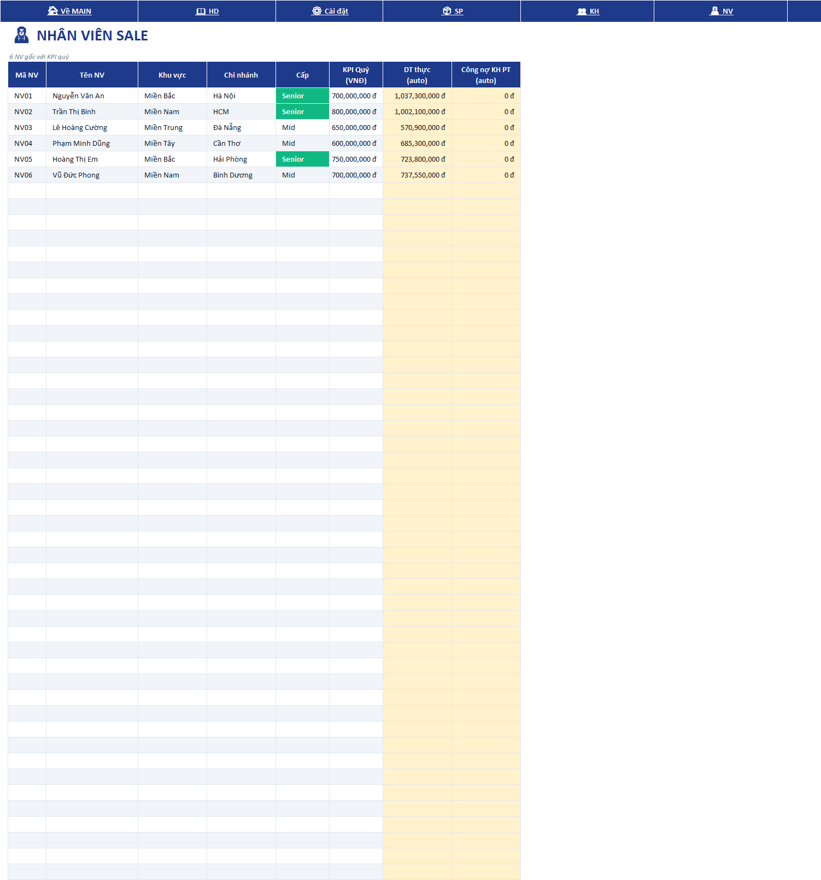Click the 800,000,000 đ KPI cell
This screenshot has height=880, width=821.
(x=356, y=111)
